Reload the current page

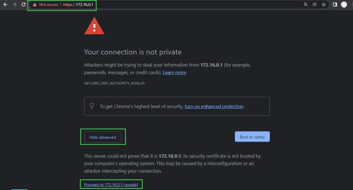pyautogui.click(x=23, y=5)
